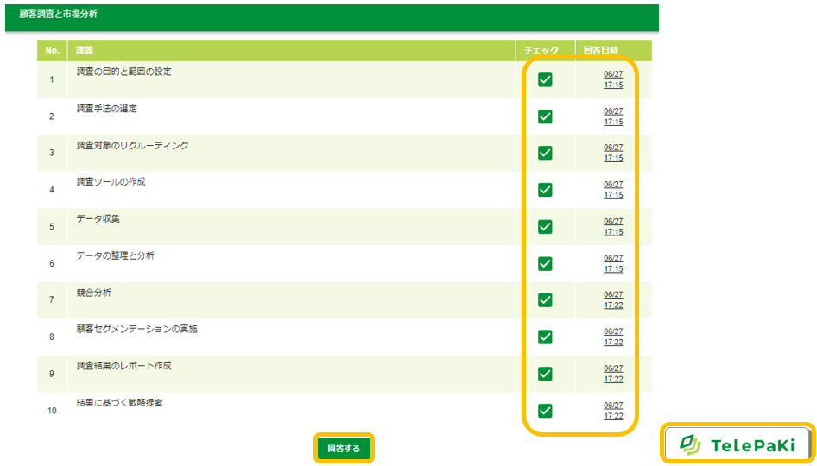Click the 回答する button

(x=344, y=449)
